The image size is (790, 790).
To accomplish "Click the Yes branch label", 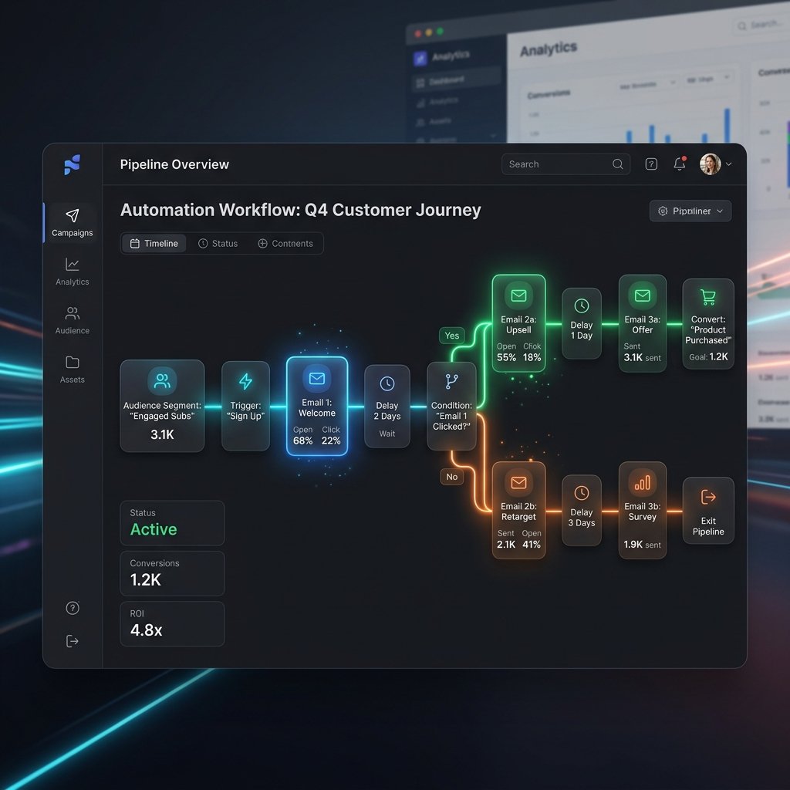I will click(451, 336).
